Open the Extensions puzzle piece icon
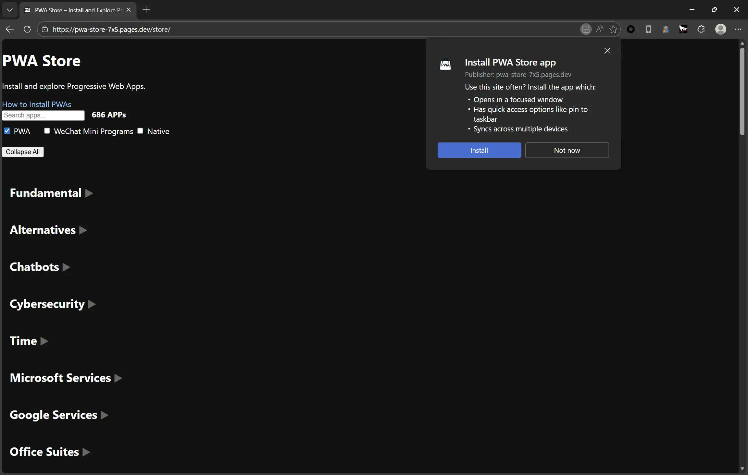Viewport: 748px width, 475px height. pyautogui.click(x=701, y=29)
